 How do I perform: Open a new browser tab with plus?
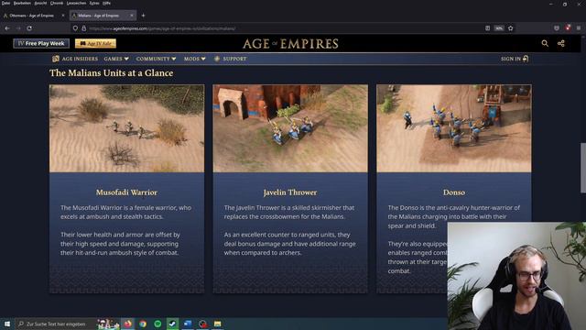tap(143, 16)
